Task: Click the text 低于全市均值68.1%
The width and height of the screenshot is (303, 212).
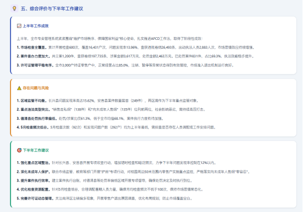Action: [109, 119]
